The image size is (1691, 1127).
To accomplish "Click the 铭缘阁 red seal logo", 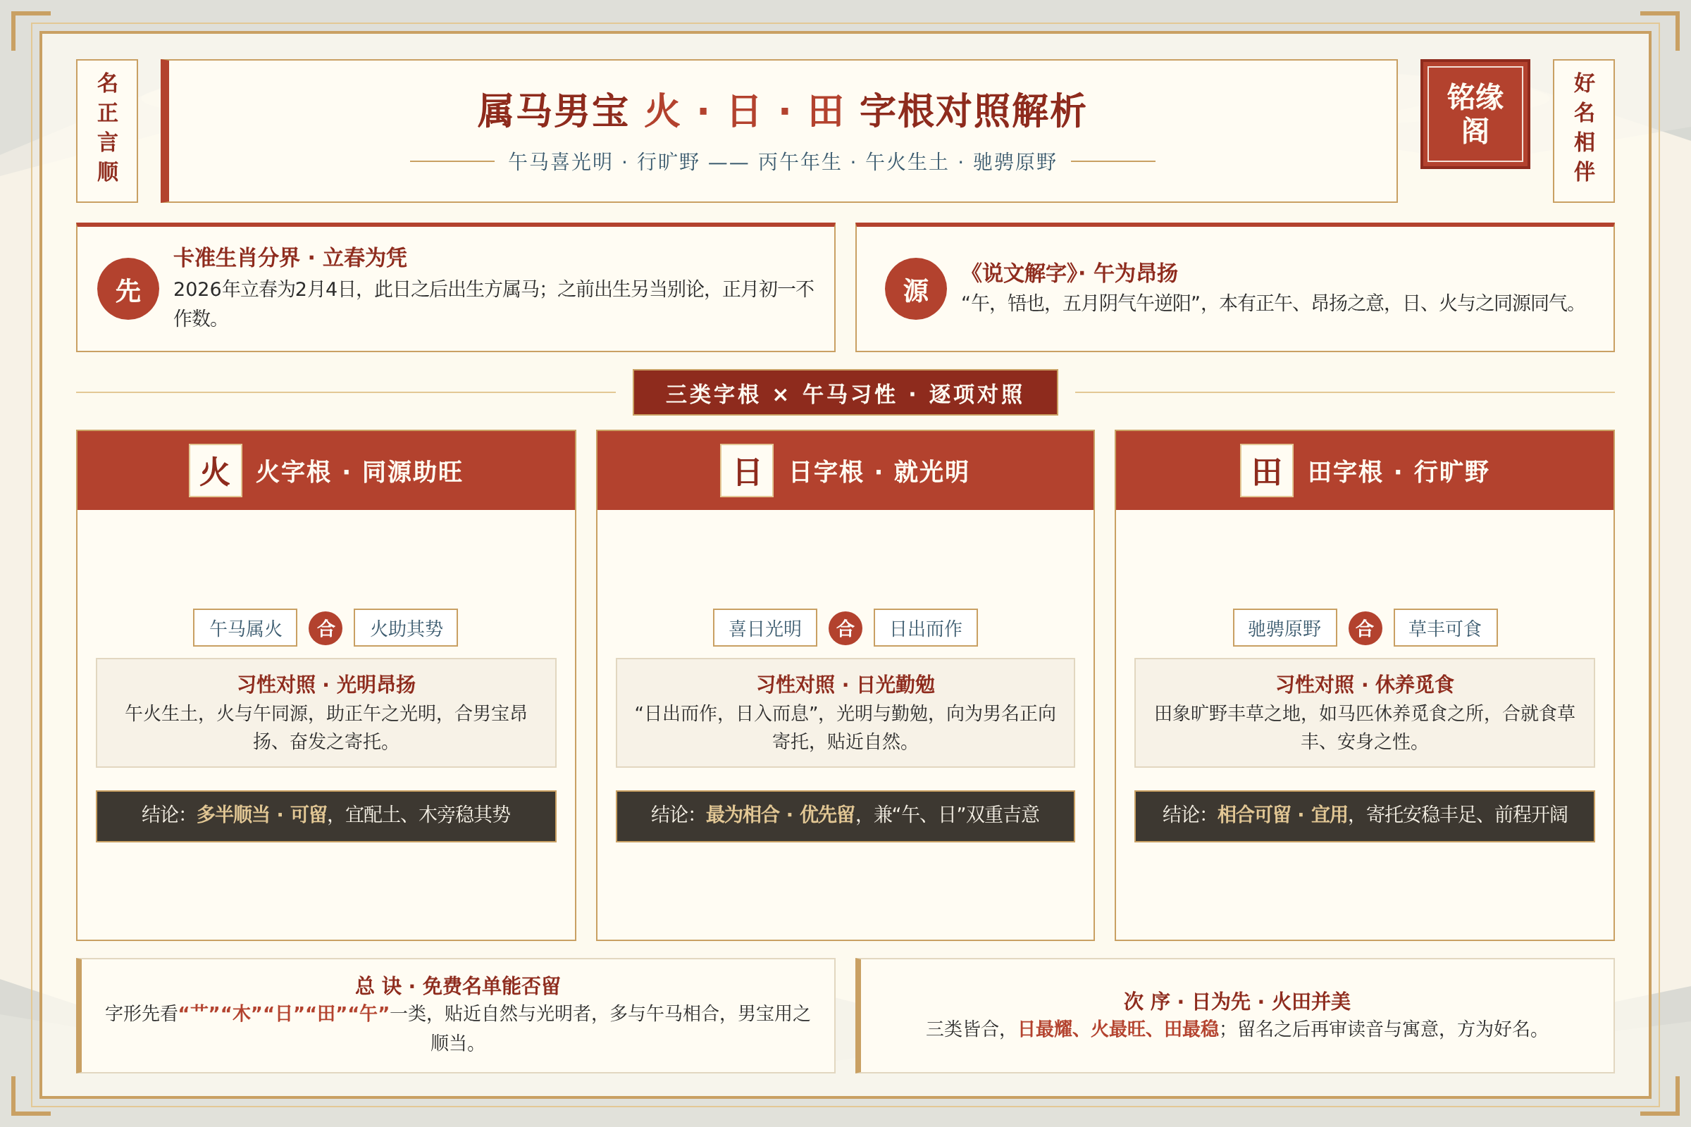I will tap(1475, 113).
